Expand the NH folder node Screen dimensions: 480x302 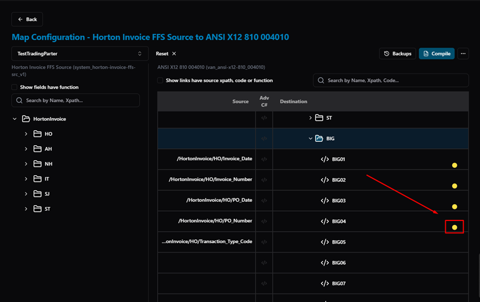click(26, 164)
